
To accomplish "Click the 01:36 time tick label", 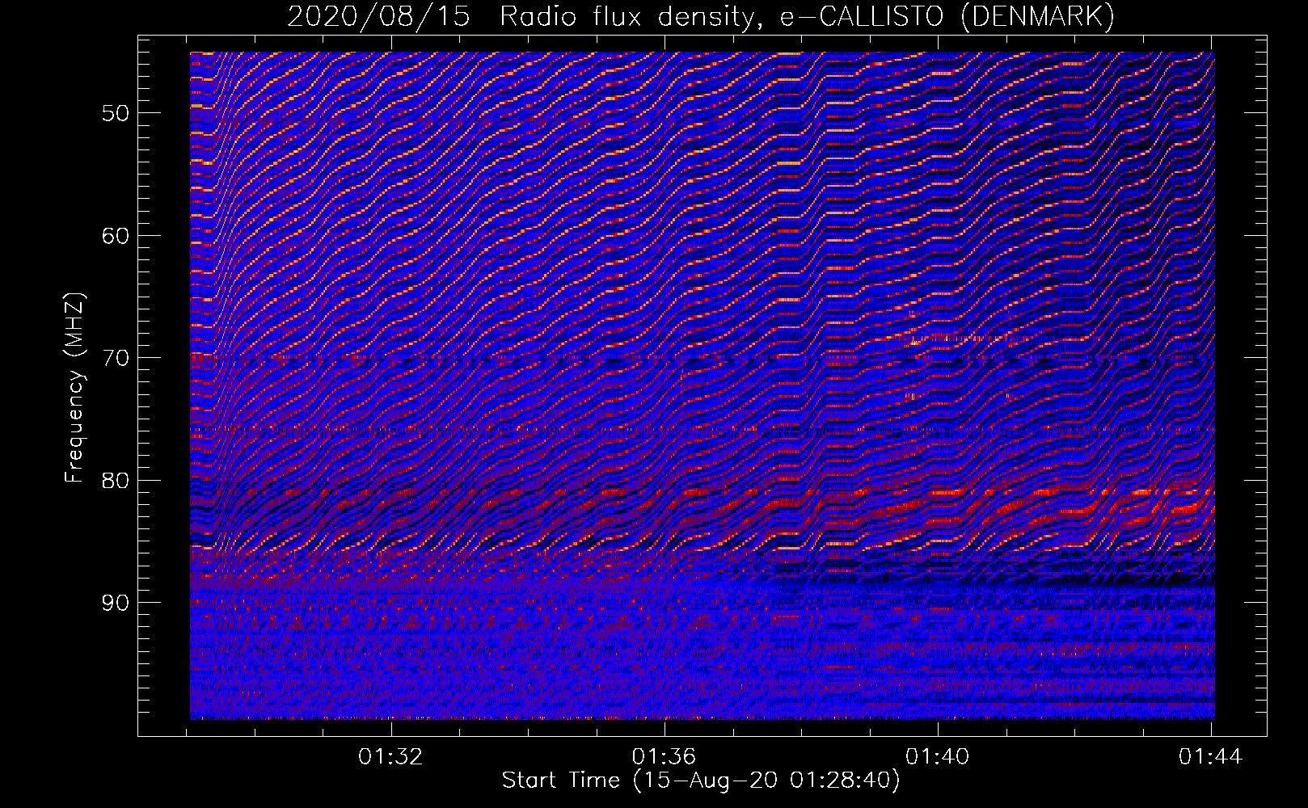I will [665, 757].
